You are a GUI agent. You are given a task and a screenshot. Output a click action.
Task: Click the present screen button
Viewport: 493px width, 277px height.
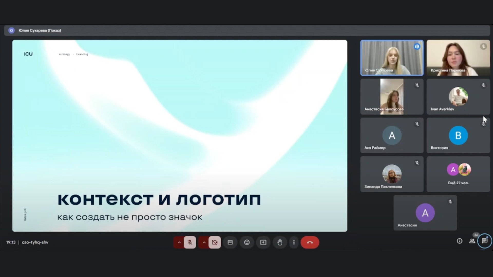coord(263,242)
